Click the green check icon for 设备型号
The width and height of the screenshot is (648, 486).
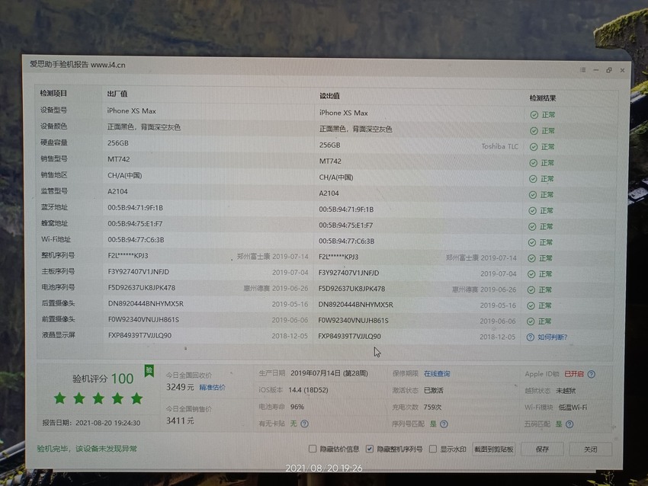(x=534, y=115)
